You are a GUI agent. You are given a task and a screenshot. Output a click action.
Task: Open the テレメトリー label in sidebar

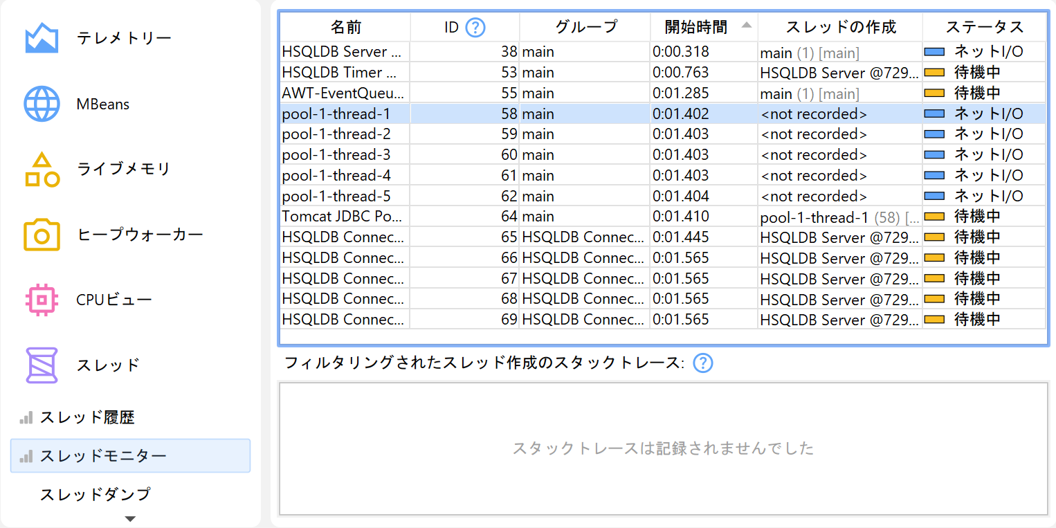coord(124,38)
